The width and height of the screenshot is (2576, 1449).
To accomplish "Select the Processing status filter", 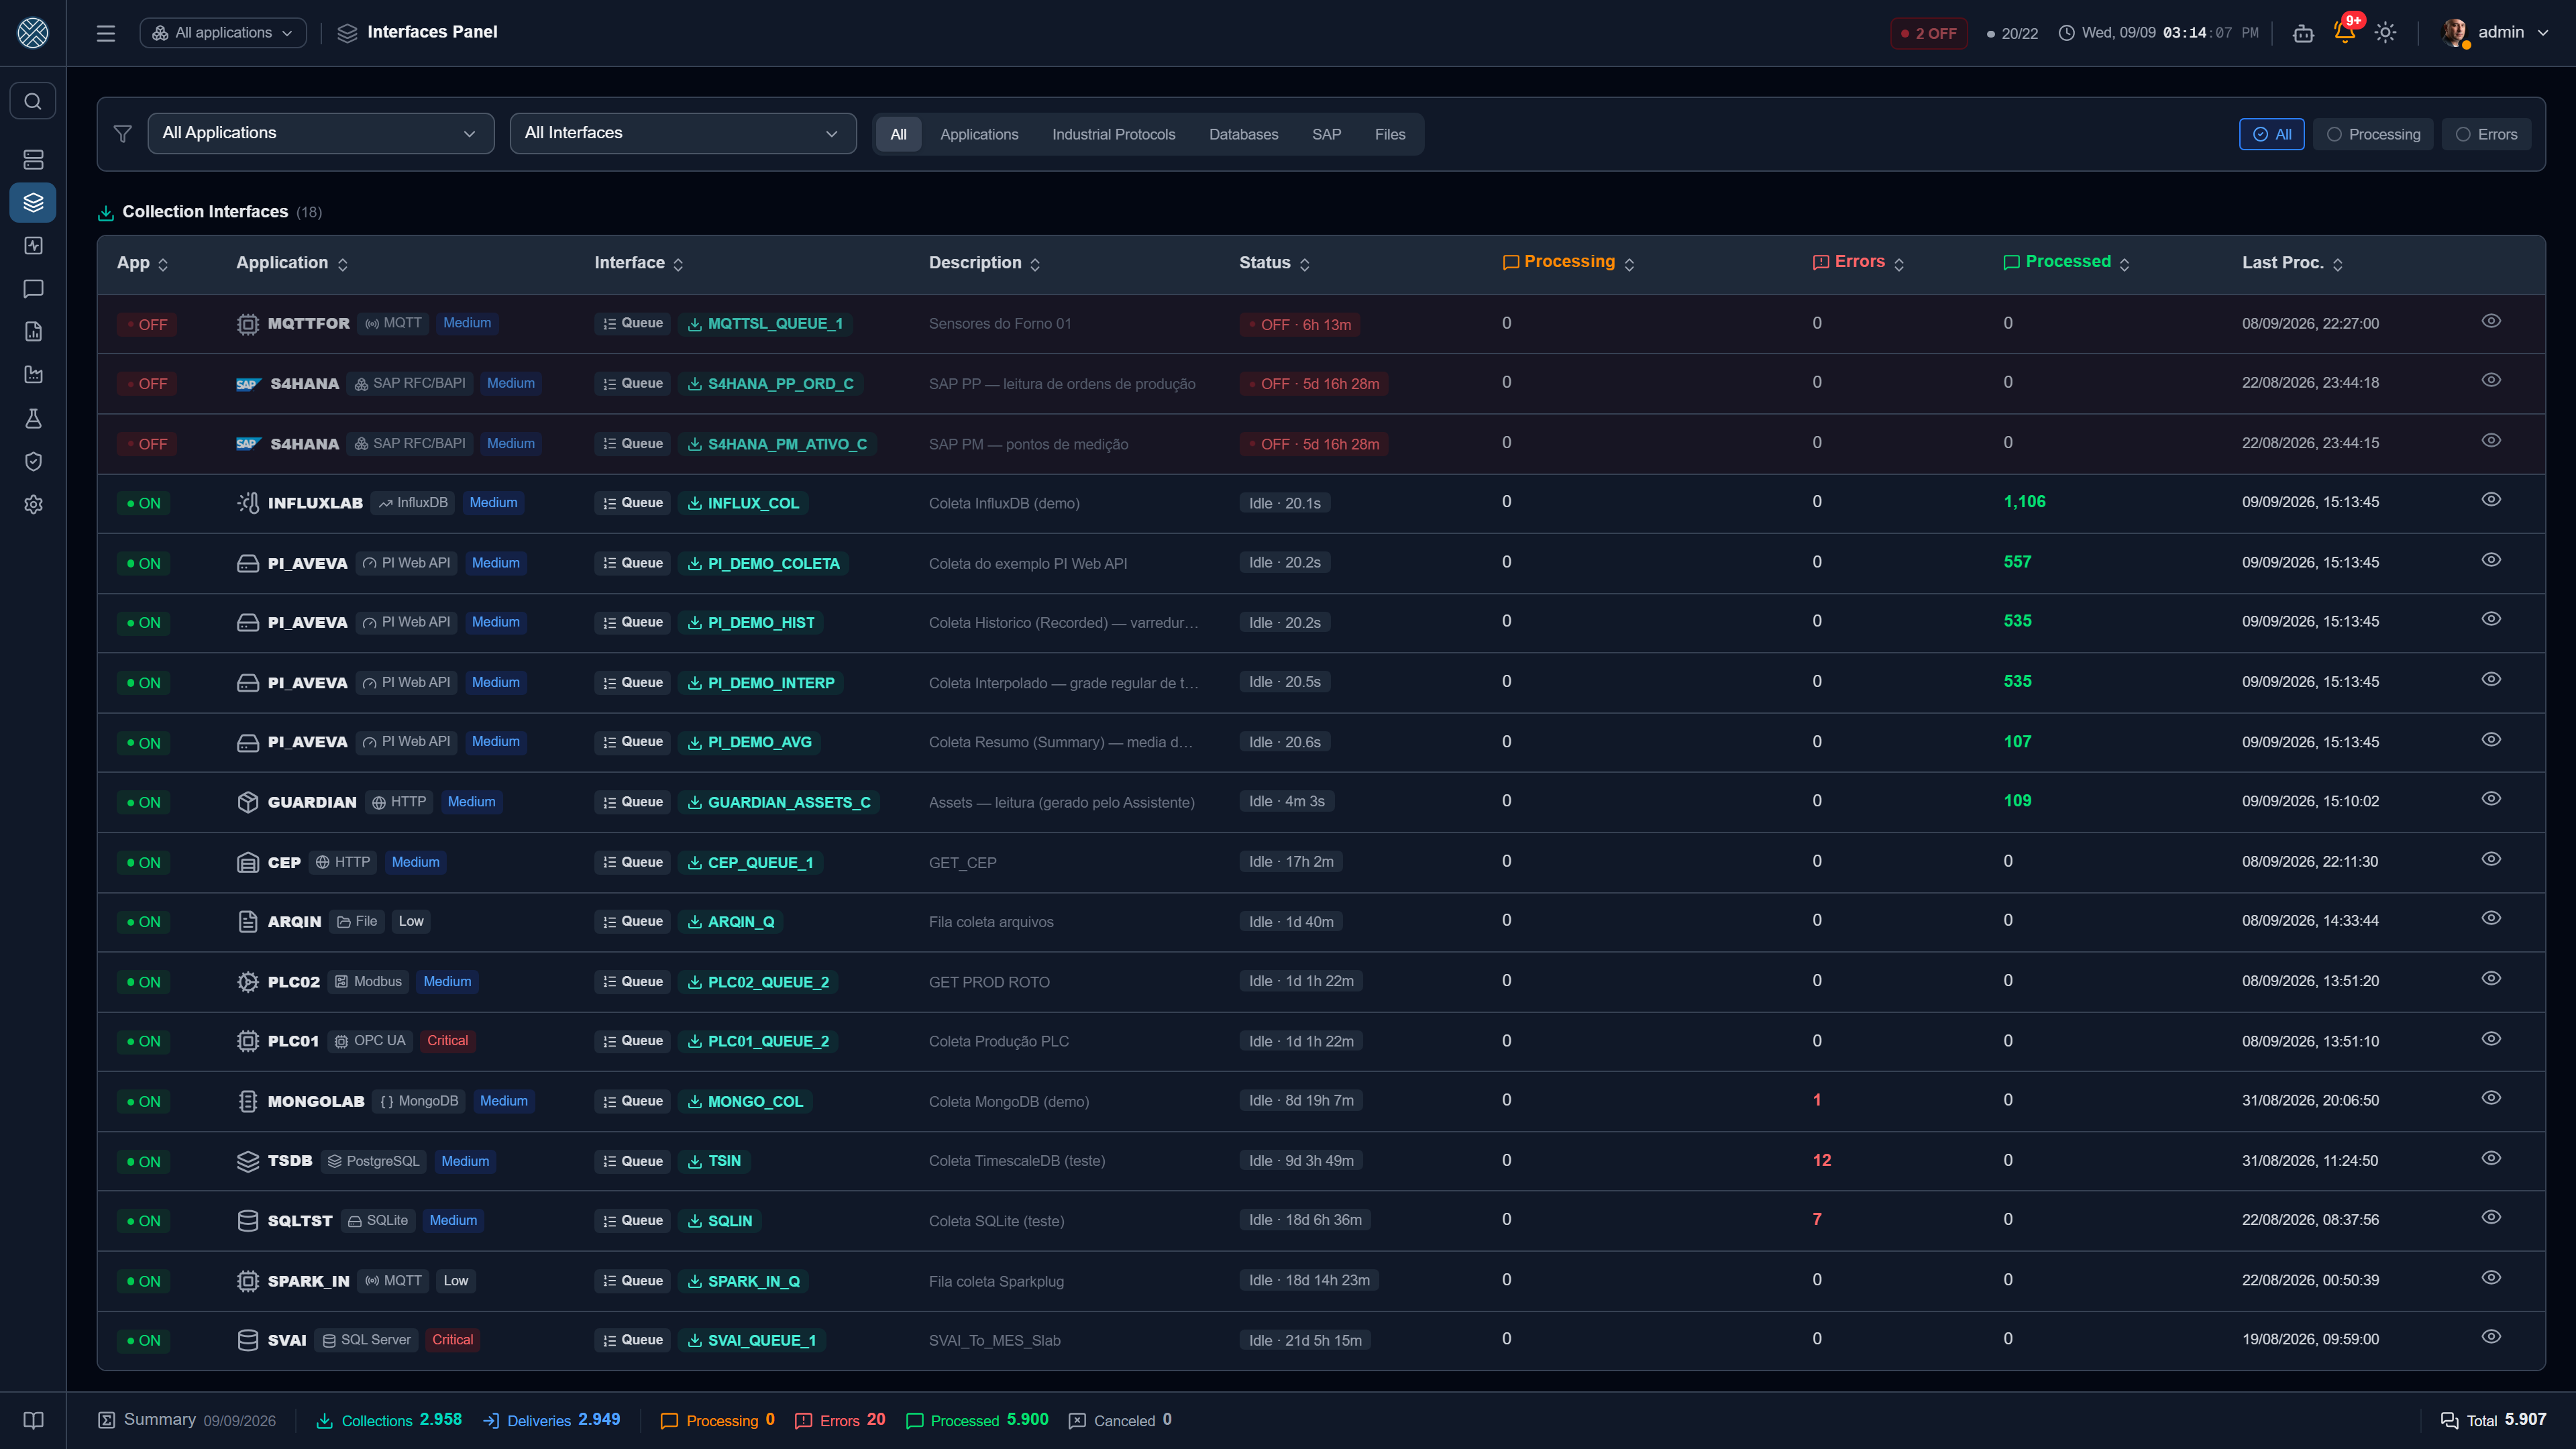I will 2373,134.
